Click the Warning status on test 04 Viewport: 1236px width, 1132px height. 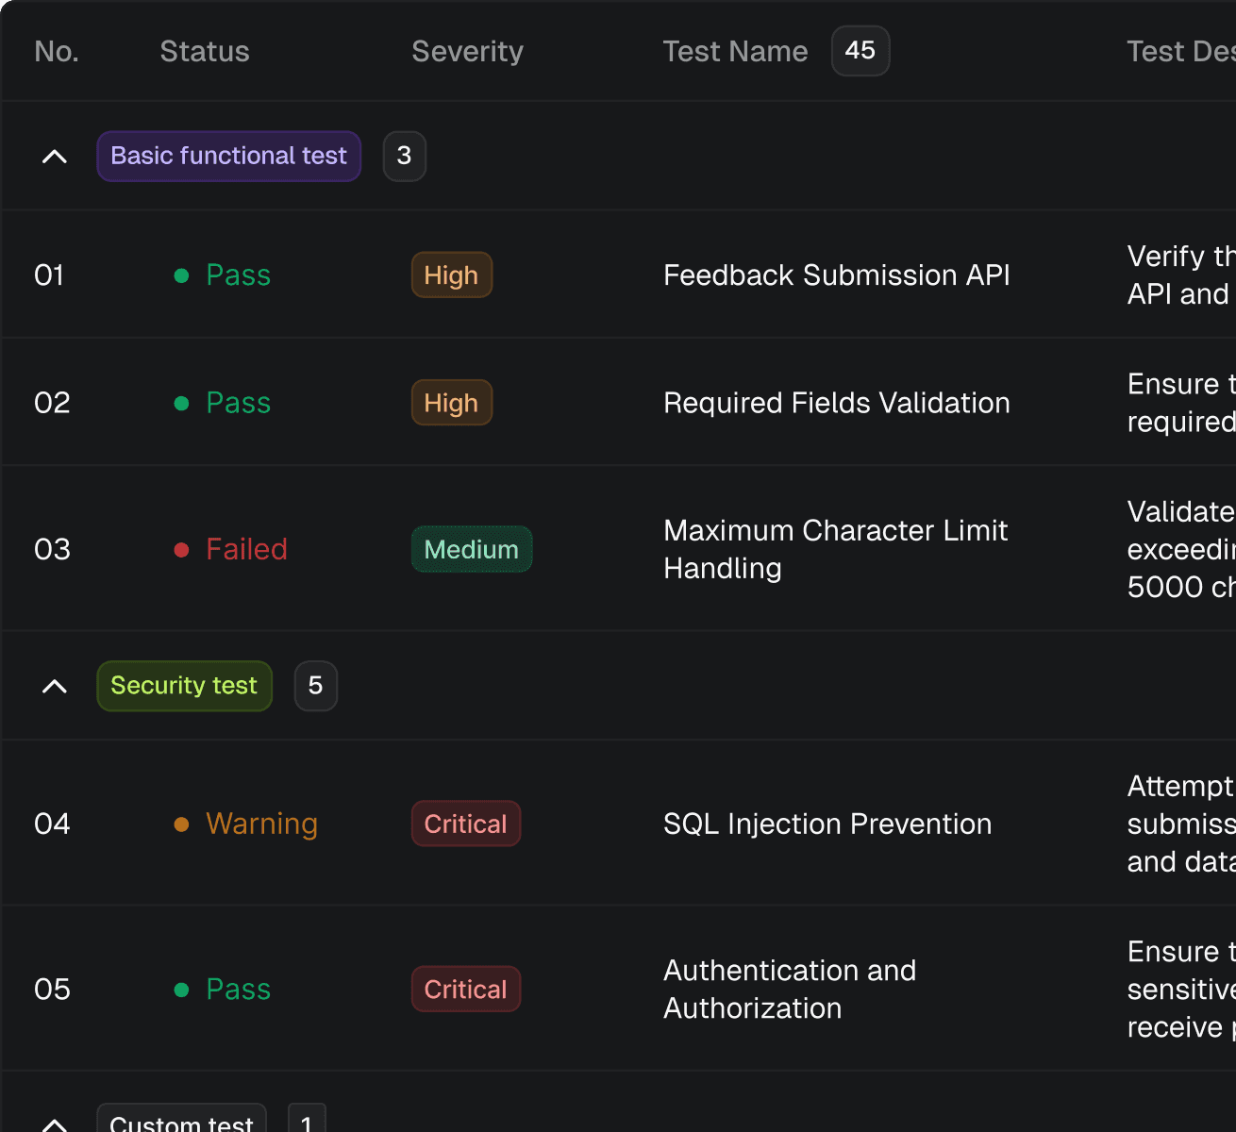pos(260,824)
